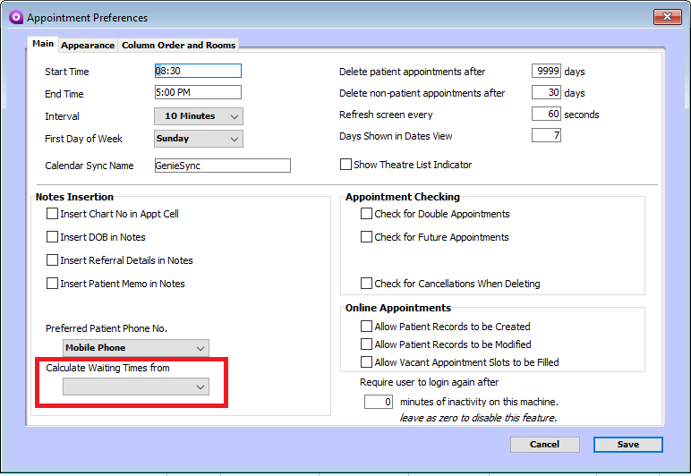Open the First Day of Week dropdown
691x476 pixels.
[x=198, y=139]
